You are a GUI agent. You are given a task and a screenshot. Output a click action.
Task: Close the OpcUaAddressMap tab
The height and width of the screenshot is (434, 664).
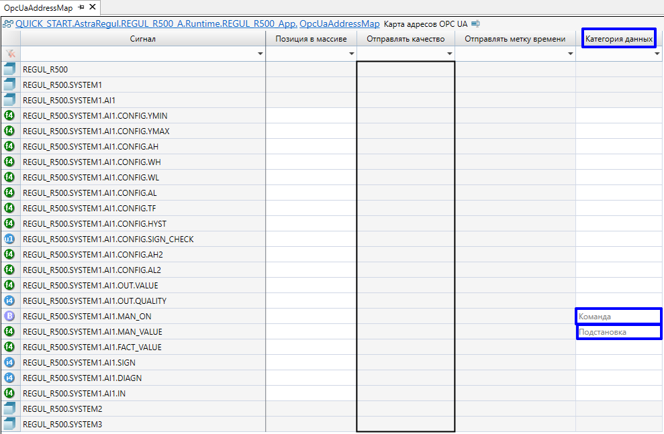93,7
